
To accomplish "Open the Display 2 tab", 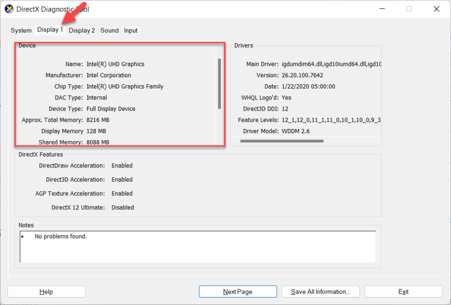I will (81, 30).
